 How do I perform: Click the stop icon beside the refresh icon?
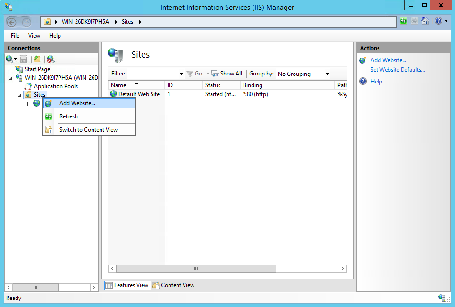414,21
